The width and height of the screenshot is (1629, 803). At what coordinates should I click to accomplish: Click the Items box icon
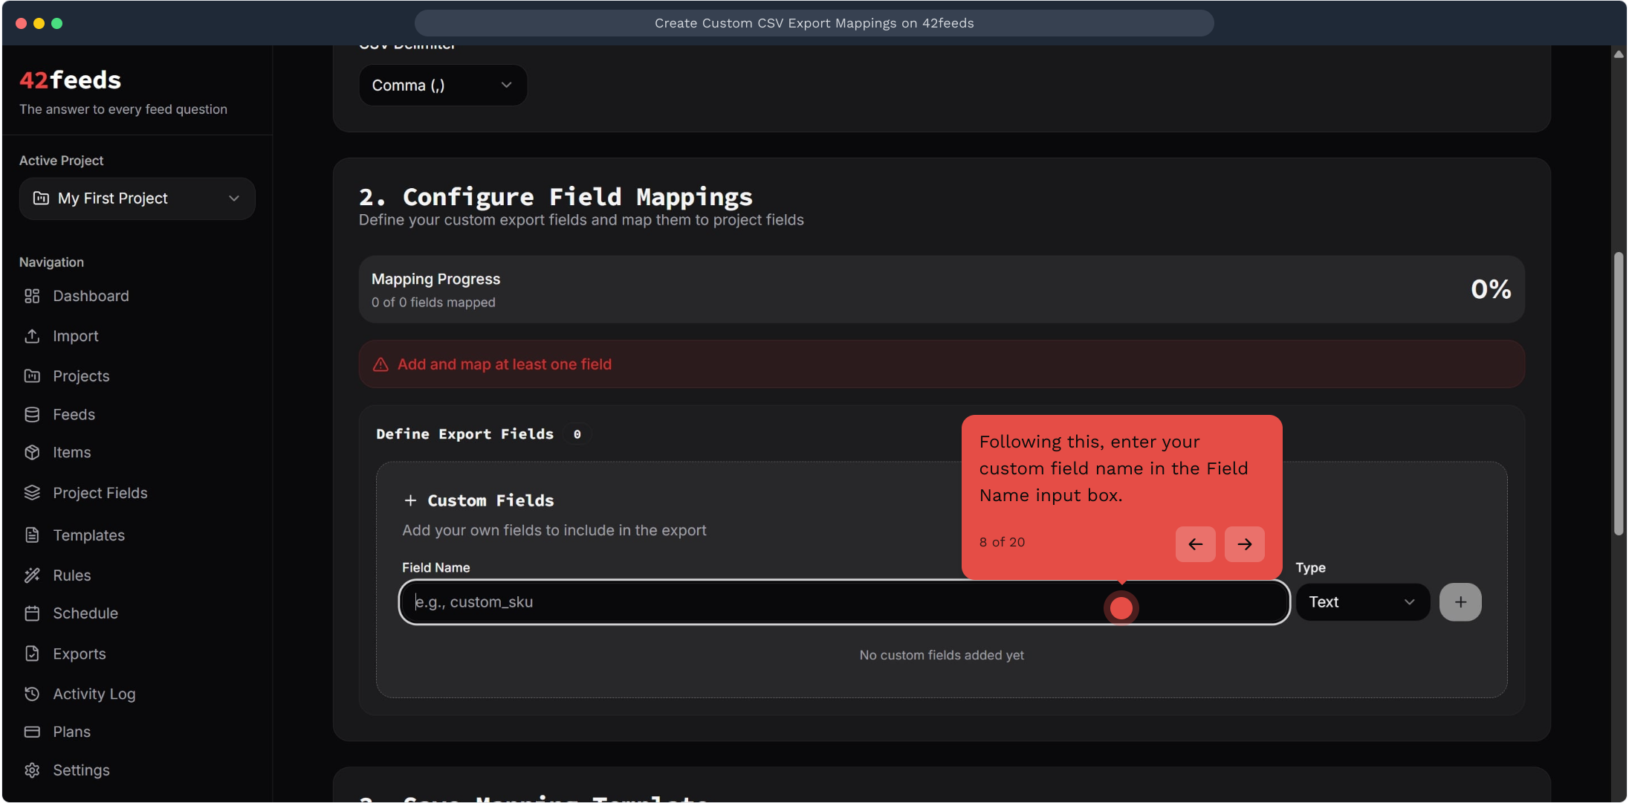[32, 453]
